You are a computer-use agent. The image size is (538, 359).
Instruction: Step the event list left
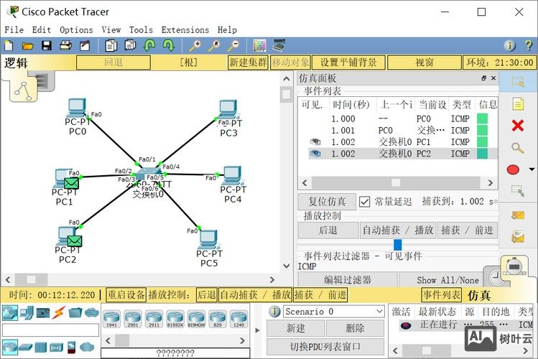point(305,183)
